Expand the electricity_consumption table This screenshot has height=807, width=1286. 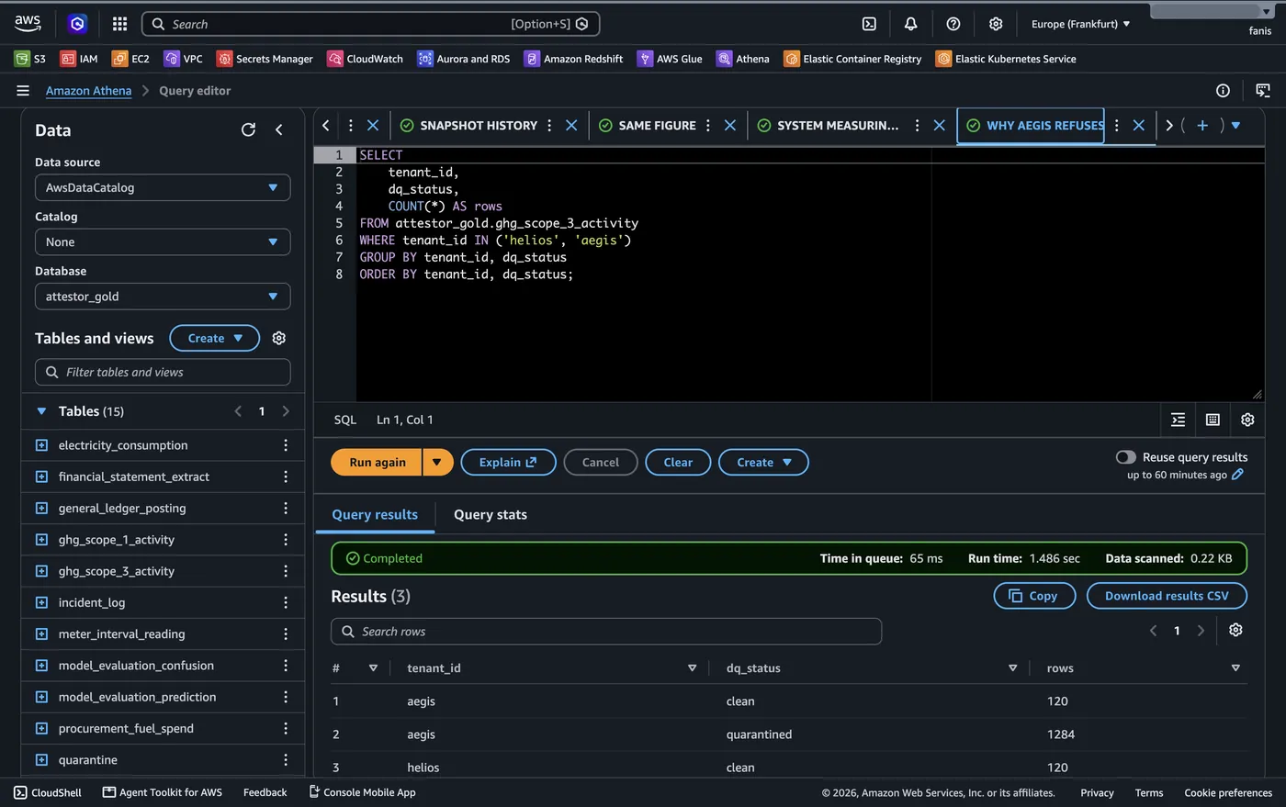(41, 445)
